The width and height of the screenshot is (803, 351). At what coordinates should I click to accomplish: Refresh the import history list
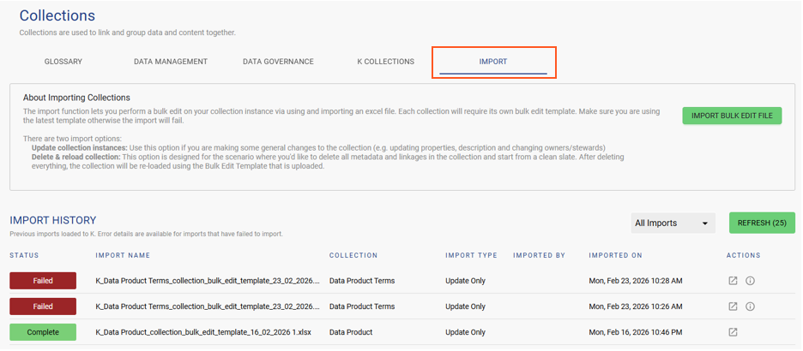(761, 223)
